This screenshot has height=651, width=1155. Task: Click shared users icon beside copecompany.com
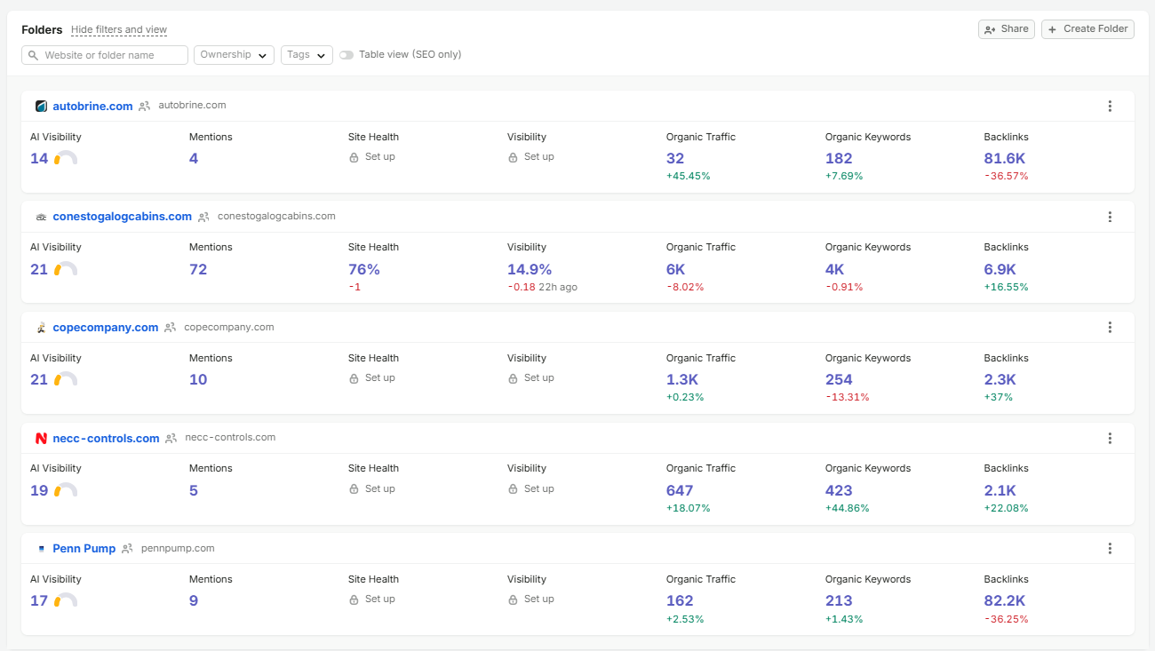click(x=171, y=328)
